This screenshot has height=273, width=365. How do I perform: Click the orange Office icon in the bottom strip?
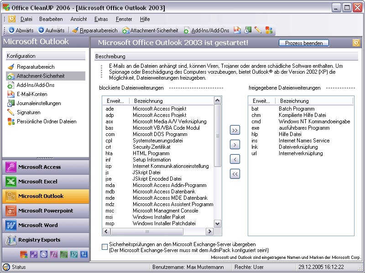point(24,254)
